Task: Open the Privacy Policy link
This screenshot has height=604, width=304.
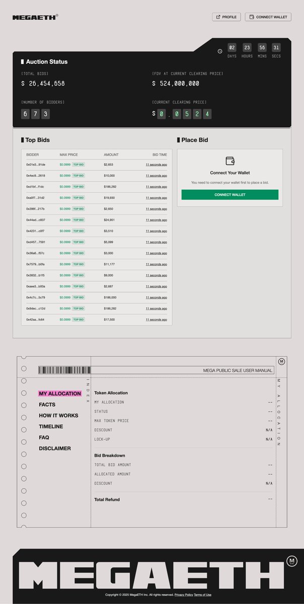Action: click(184, 595)
